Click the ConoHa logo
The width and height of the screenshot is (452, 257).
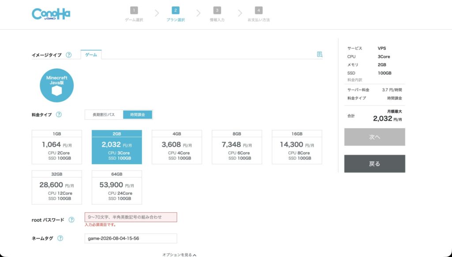pyautogui.click(x=51, y=14)
